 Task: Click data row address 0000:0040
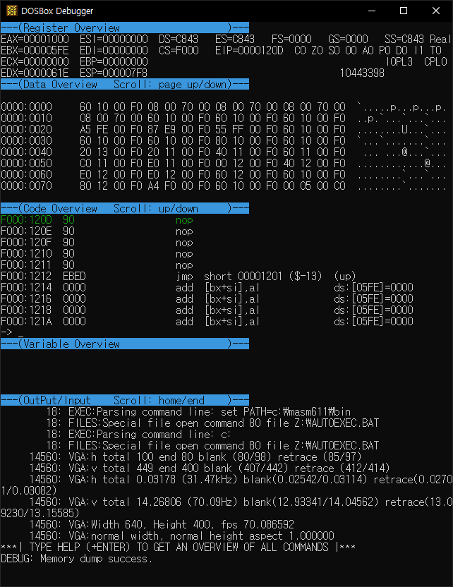(27, 152)
